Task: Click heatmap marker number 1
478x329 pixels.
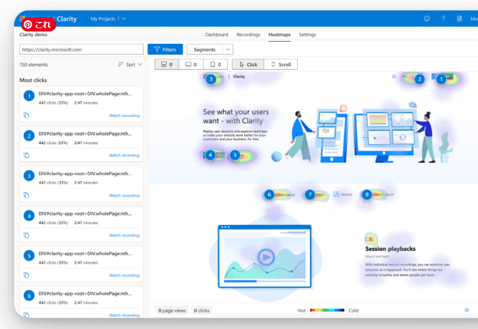Action: [x=441, y=79]
